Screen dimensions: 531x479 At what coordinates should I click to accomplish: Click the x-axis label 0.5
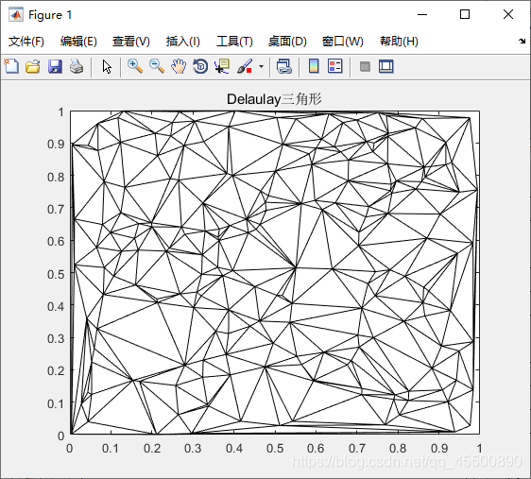coord(275,448)
